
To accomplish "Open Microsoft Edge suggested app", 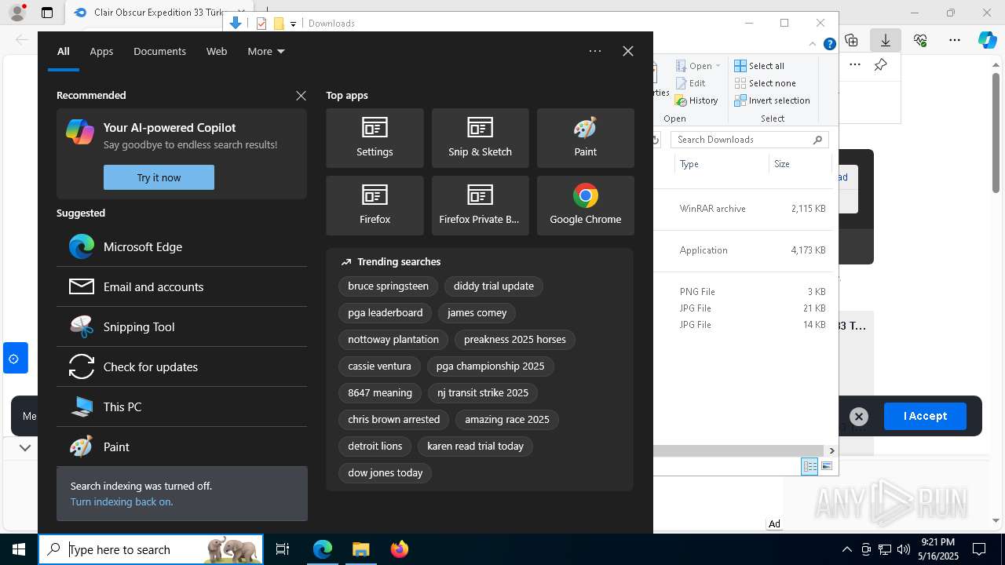I will (181, 246).
